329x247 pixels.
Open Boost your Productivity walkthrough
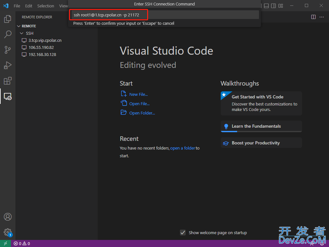point(261,143)
